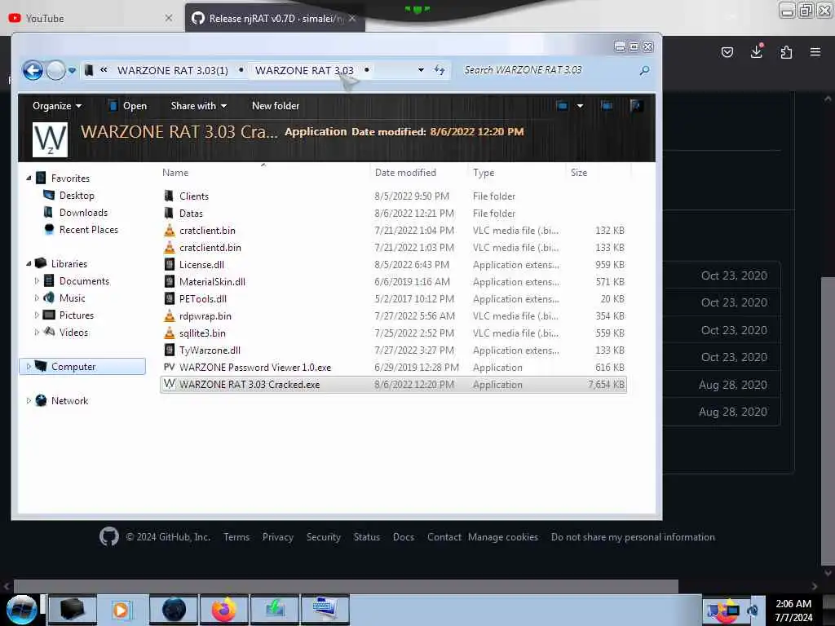The image size is (835, 626).
Task: Expand the Videos library
Action: tap(37, 333)
